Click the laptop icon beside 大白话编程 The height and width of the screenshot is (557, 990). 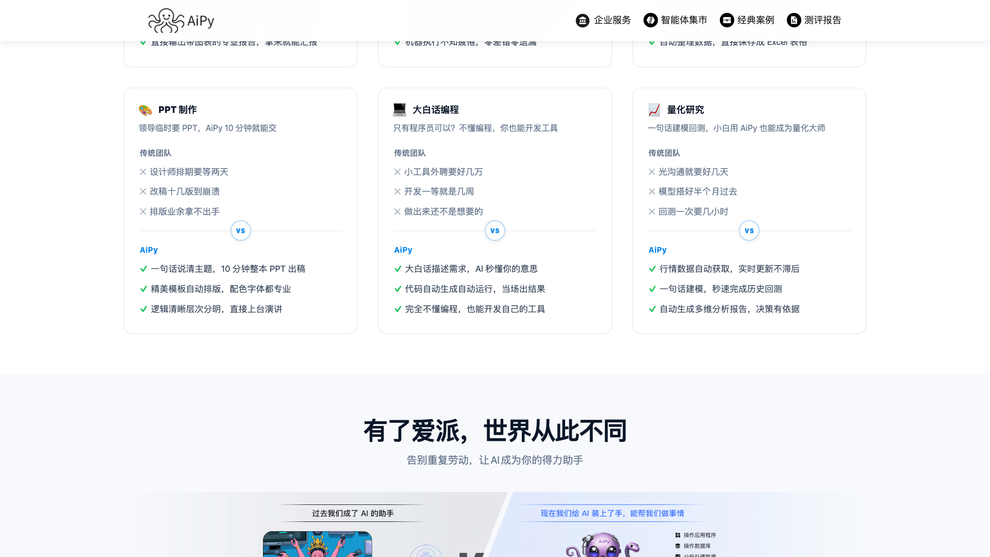point(400,110)
